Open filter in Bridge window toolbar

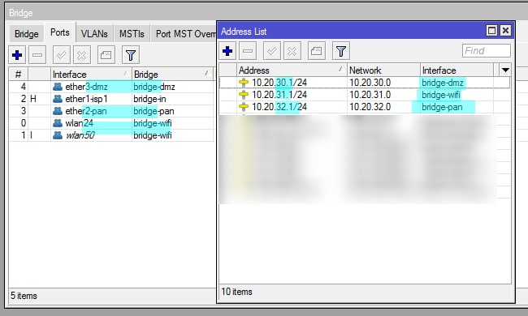(130, 55)
